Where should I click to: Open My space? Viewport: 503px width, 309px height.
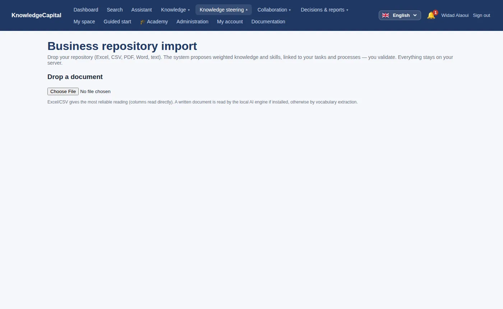coord(84,22)
